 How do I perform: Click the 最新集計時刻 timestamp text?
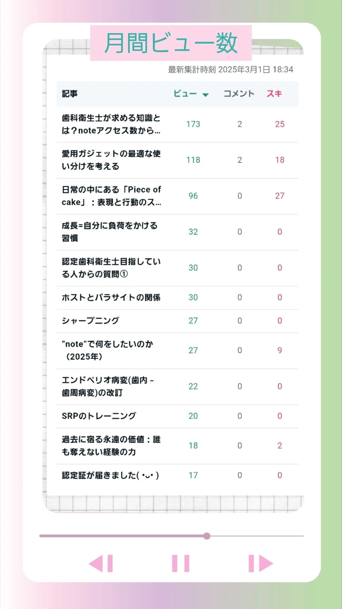(x=231, y=70)
